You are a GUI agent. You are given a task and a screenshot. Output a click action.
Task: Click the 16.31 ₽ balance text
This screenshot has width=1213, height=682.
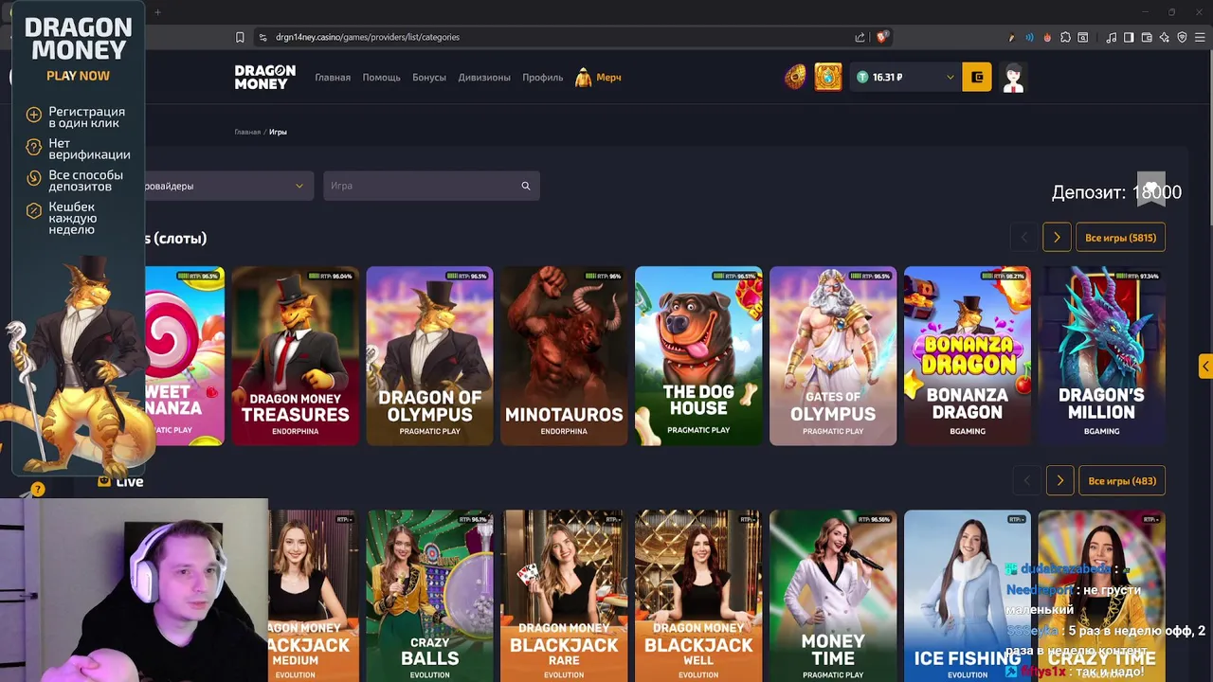[x=887, y=78]
